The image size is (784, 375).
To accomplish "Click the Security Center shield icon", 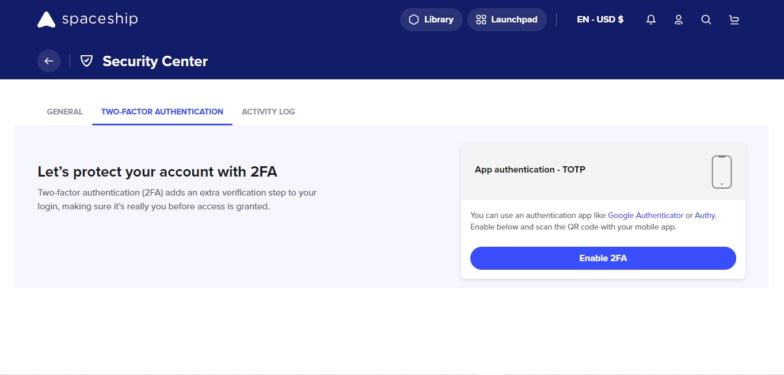I will tap(86, 61).
